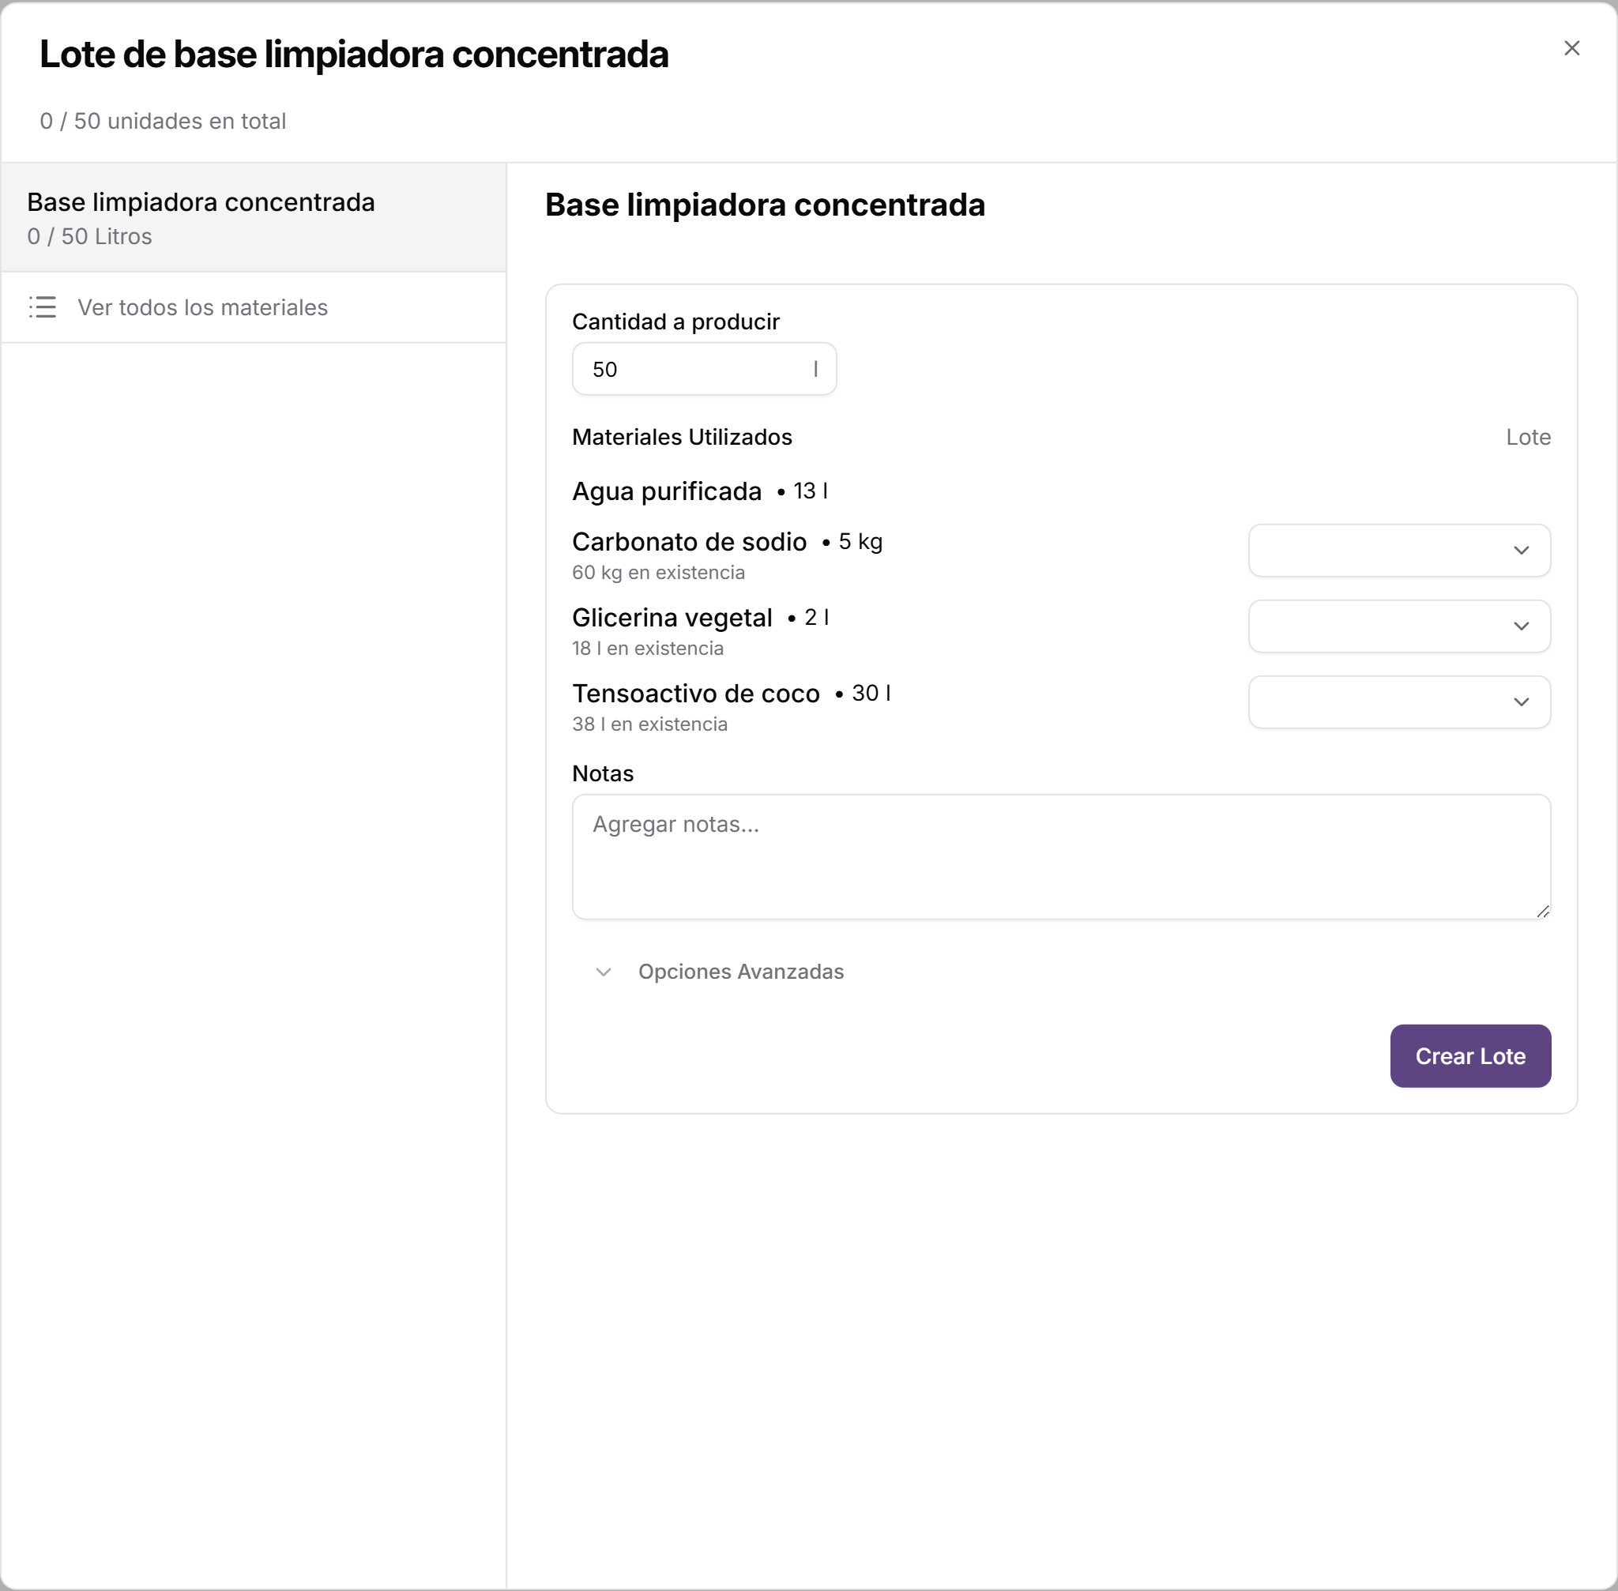Click the Cantidad a producir label
Viewport: 1618px width, 1591px height.
pos(675,322)
